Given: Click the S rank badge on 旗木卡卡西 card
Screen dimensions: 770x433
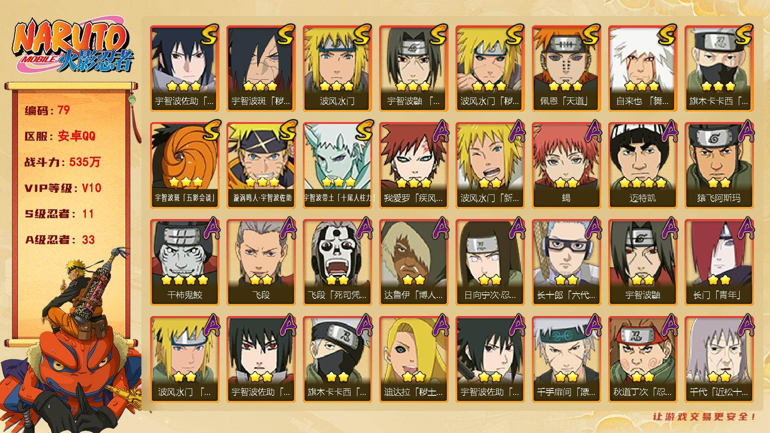Looking at the screenshot, I should click(742, 34).
